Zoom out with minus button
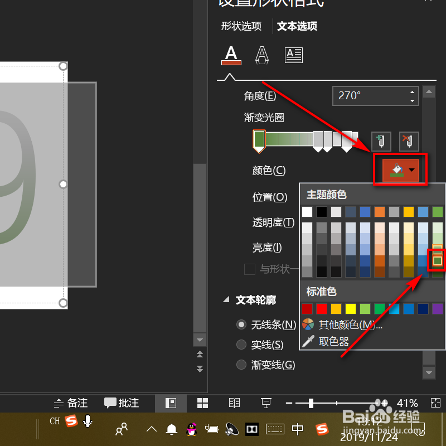 (289, 403)
